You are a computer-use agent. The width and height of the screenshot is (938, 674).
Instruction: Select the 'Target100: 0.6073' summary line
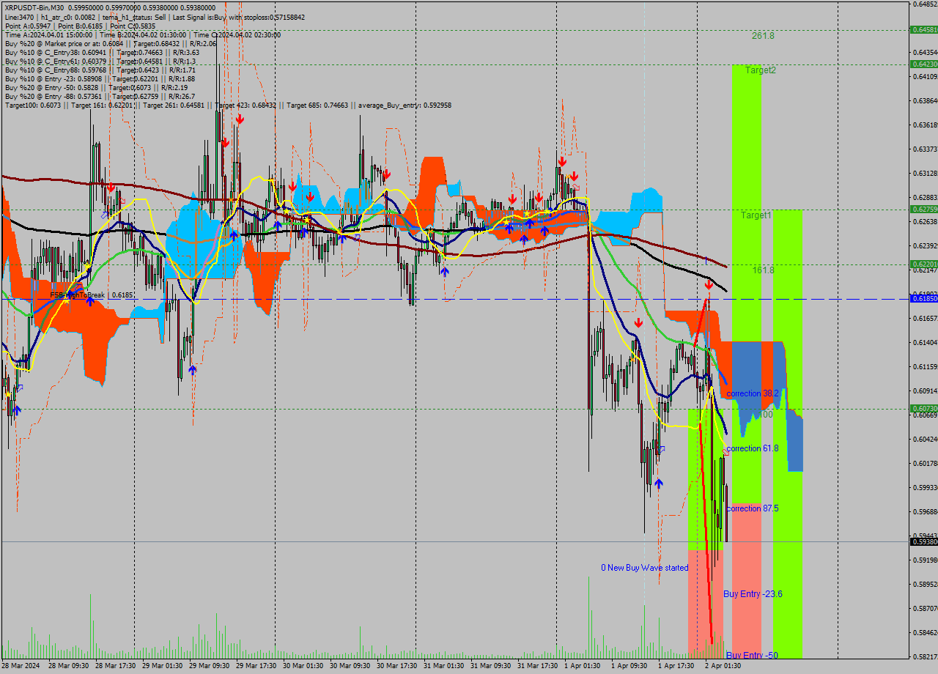coord(228,105)
